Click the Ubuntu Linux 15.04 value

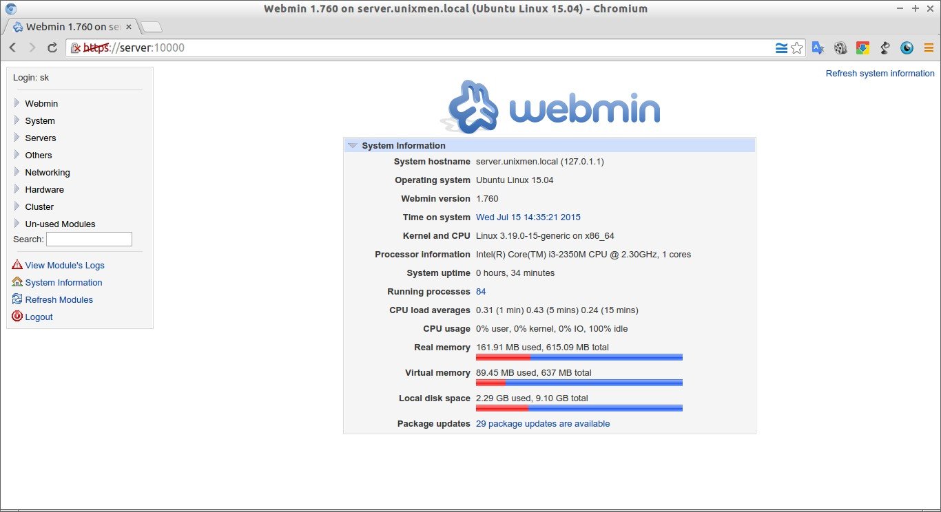(515, 180)
